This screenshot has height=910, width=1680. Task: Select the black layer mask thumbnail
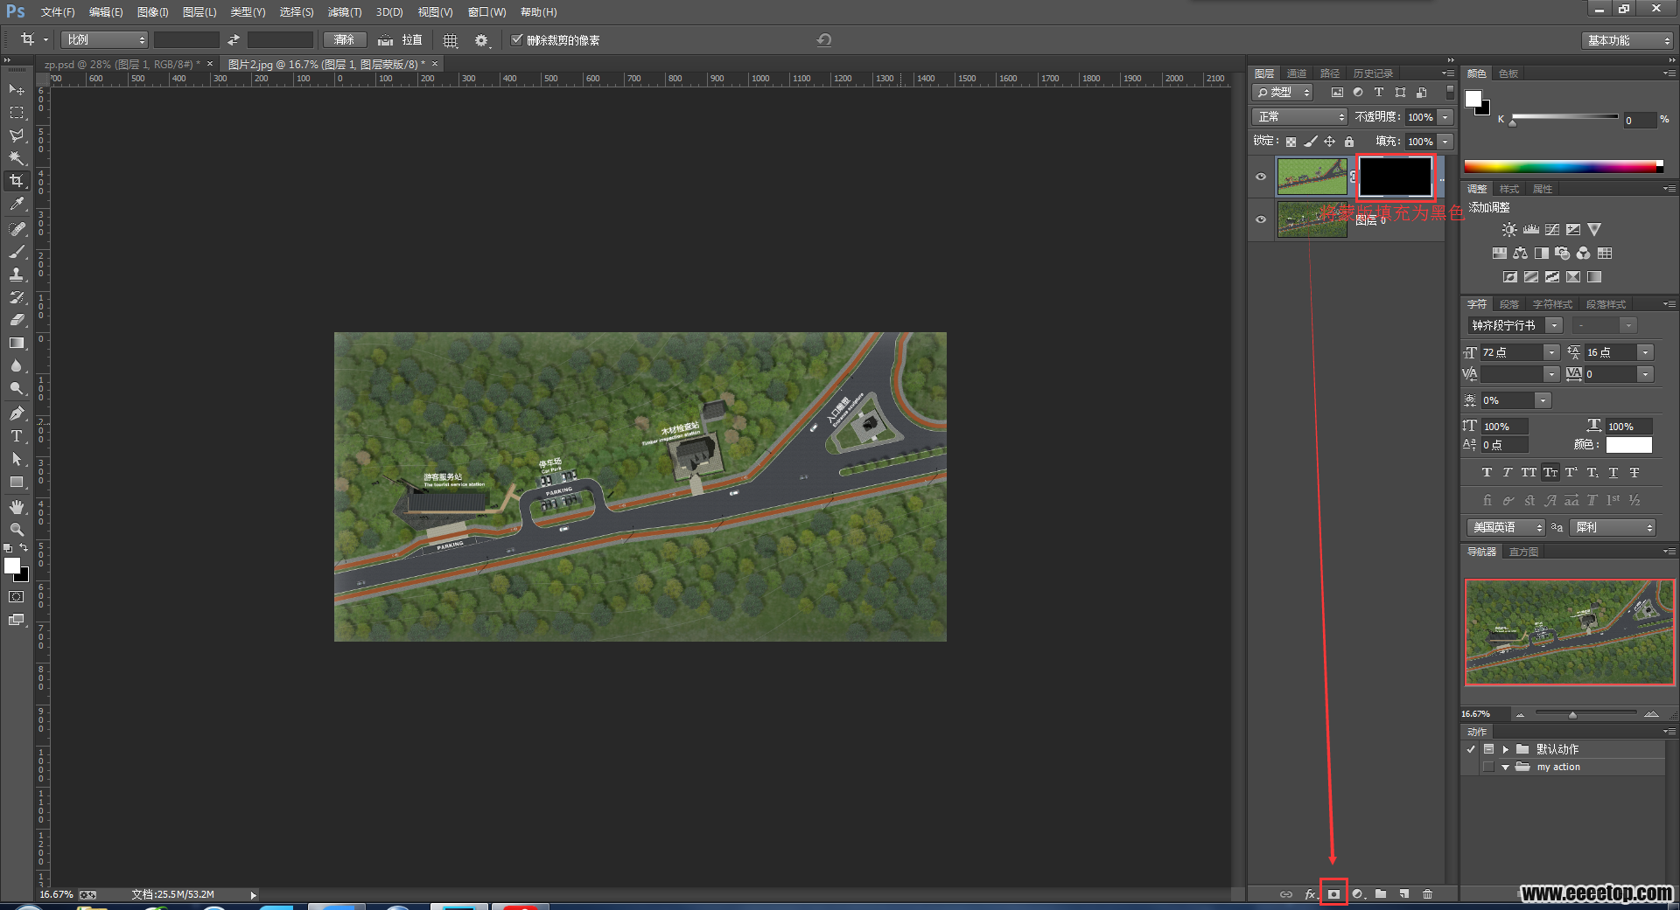[1396, 177]
